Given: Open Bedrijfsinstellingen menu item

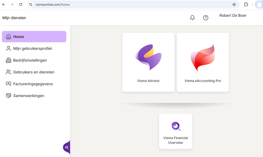Looking at the screenshot, I should (x=34, y=60).
